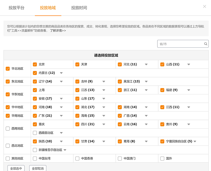
Task: Check the 国外 checkbox
Action: pyautogui.click(x=162, y=159)
